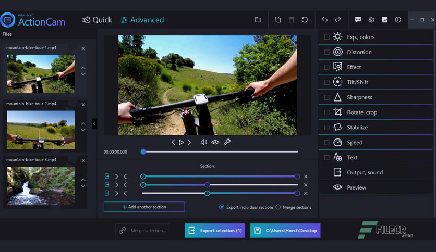Switch to Advanced mode tab
436x252 pixels.
click(142, 20)
